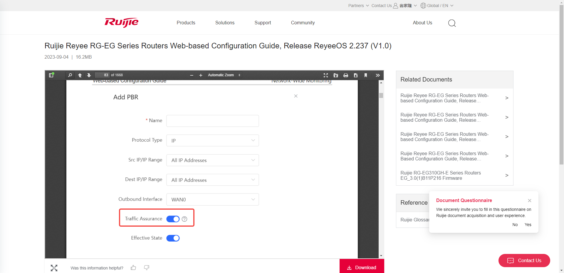This screenshot has height=273, width=564.
Task: Open the Web-Based Configuration Guide related link
Action: pyautogui.click(x=454, y=156)
